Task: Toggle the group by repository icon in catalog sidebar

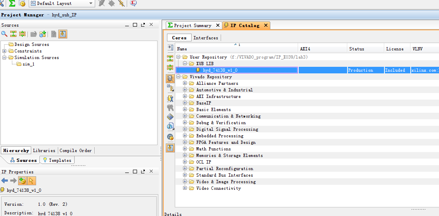Action: pos(170,78)
